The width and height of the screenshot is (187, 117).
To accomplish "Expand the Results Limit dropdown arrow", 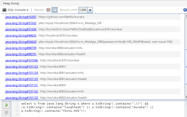I will coord(90,10).
